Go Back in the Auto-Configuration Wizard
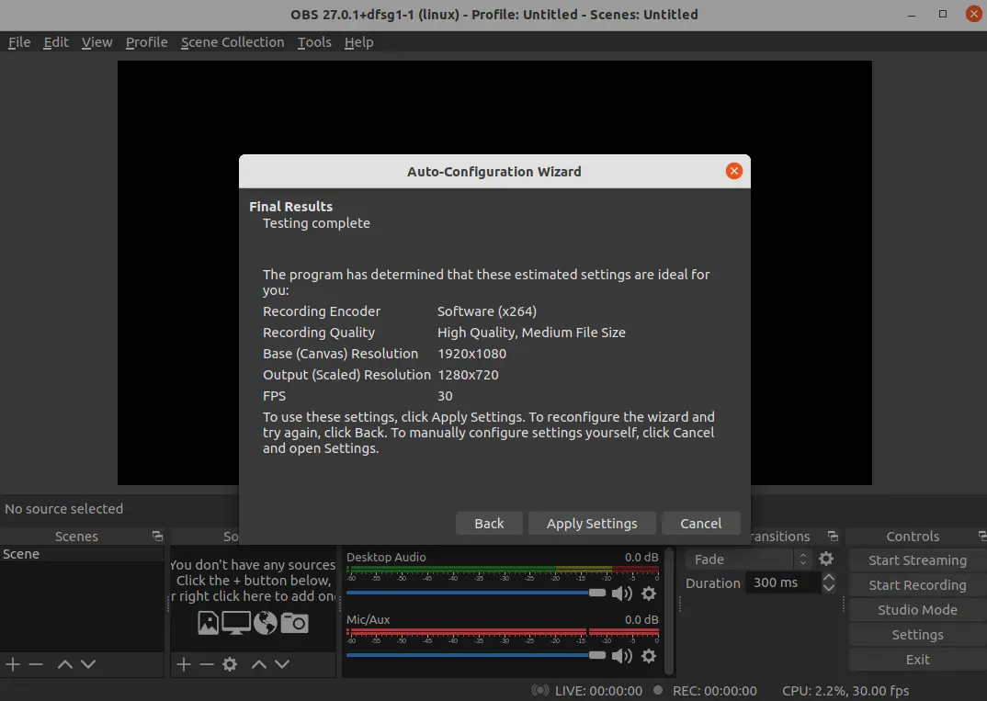 pos(489,523)
